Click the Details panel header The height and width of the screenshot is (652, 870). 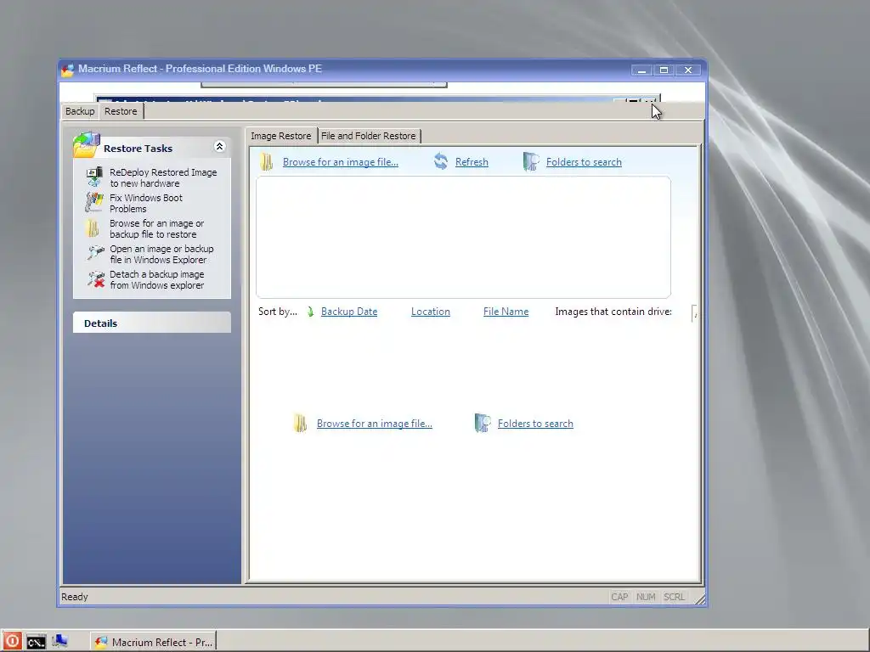pyautogui.click(x=151, y=323)
